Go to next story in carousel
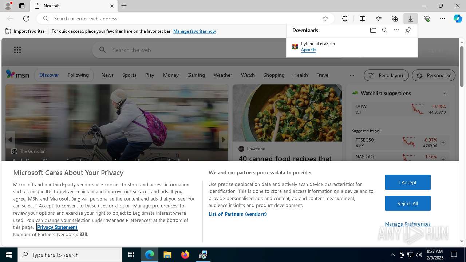Viewport: 466px width, 262px height. [x=223, y=140]
